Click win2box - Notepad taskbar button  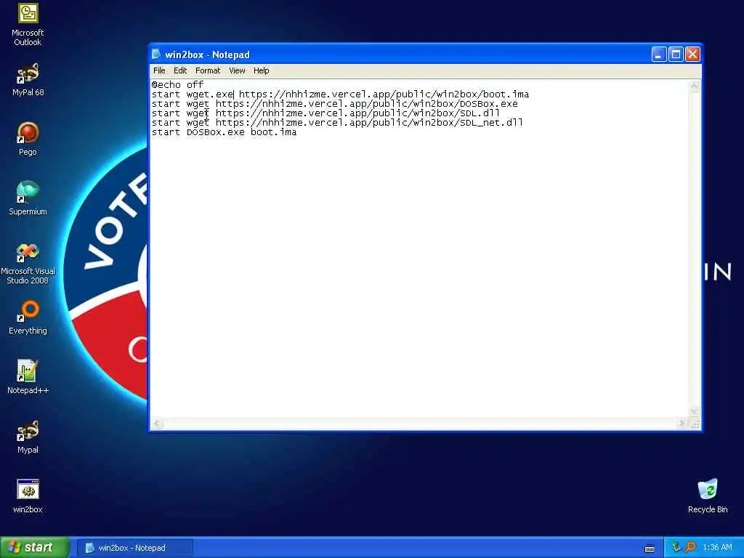click(134, 548)
